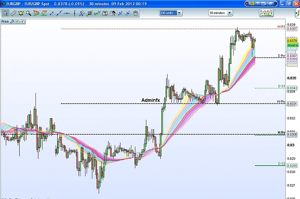Select the parallel channel lines tool
This screenshot has width=300, height=199.
[x=82, y=13]
